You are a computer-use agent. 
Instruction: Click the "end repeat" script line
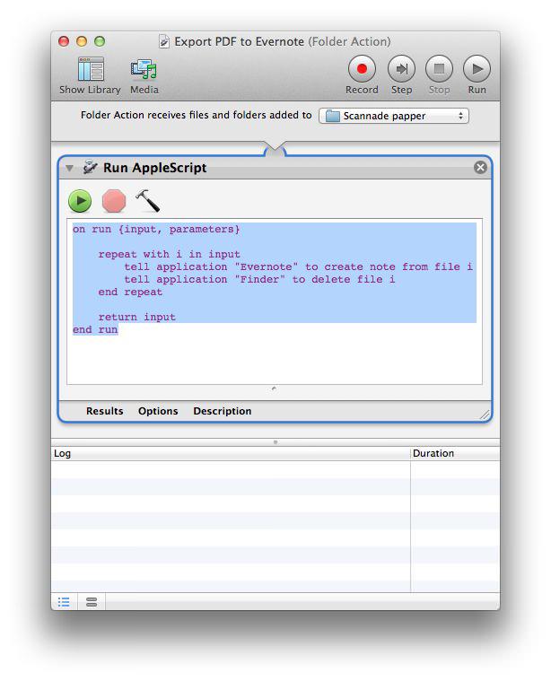(130, 292)
